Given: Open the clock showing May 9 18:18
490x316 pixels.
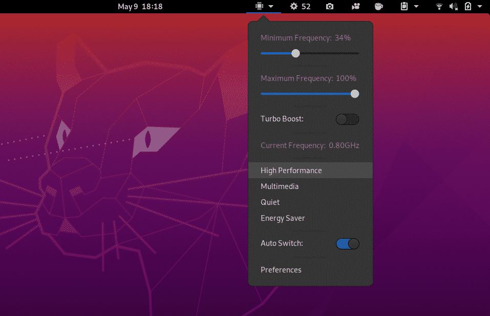Looking at the screenshot, I should 140,7.
